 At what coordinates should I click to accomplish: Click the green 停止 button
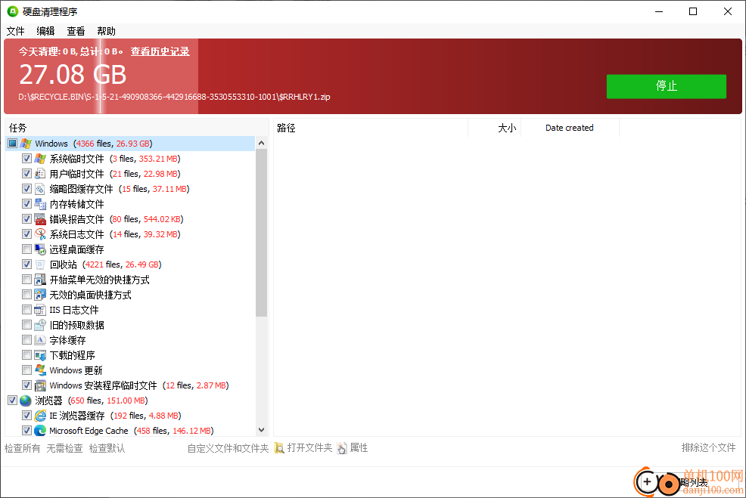[666, 86]
